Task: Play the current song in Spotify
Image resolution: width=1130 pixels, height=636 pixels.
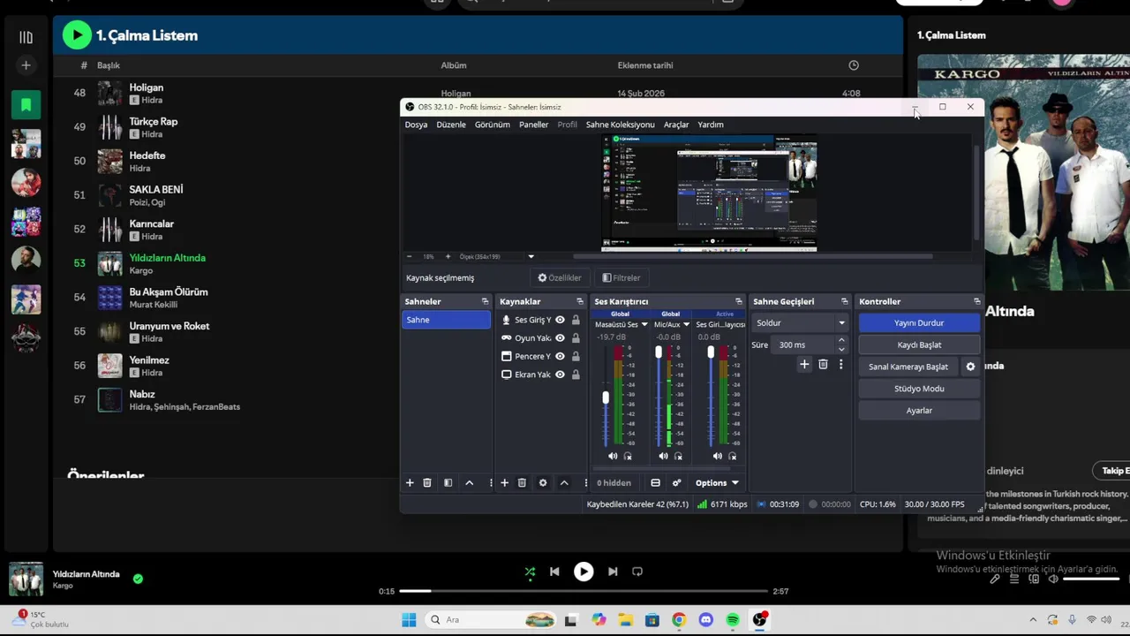Action: (x=584, y=572)
